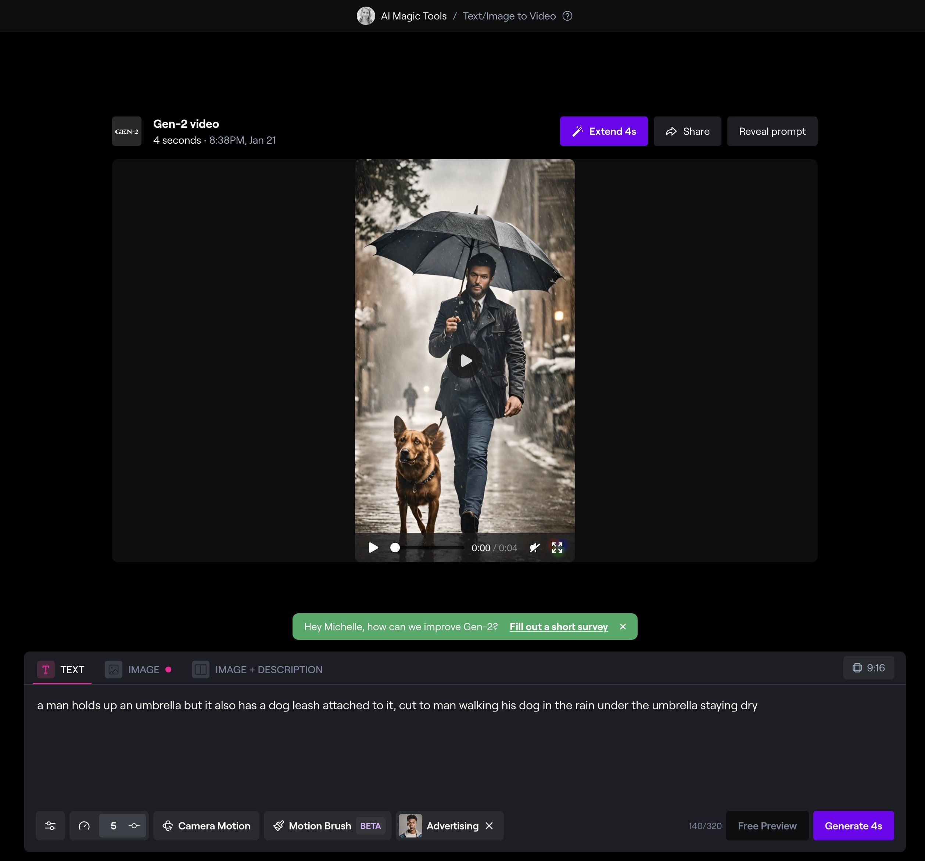Switch to IMAGE + DESCRIPTION tab
The image size is (925, 861).
tap(257, 670)
